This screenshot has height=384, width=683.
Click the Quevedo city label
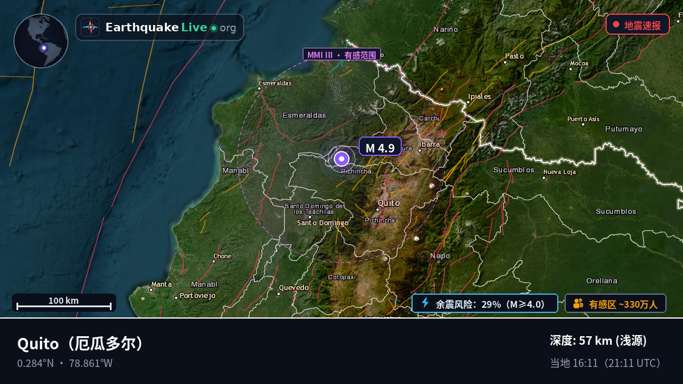(x=294, y=288)
